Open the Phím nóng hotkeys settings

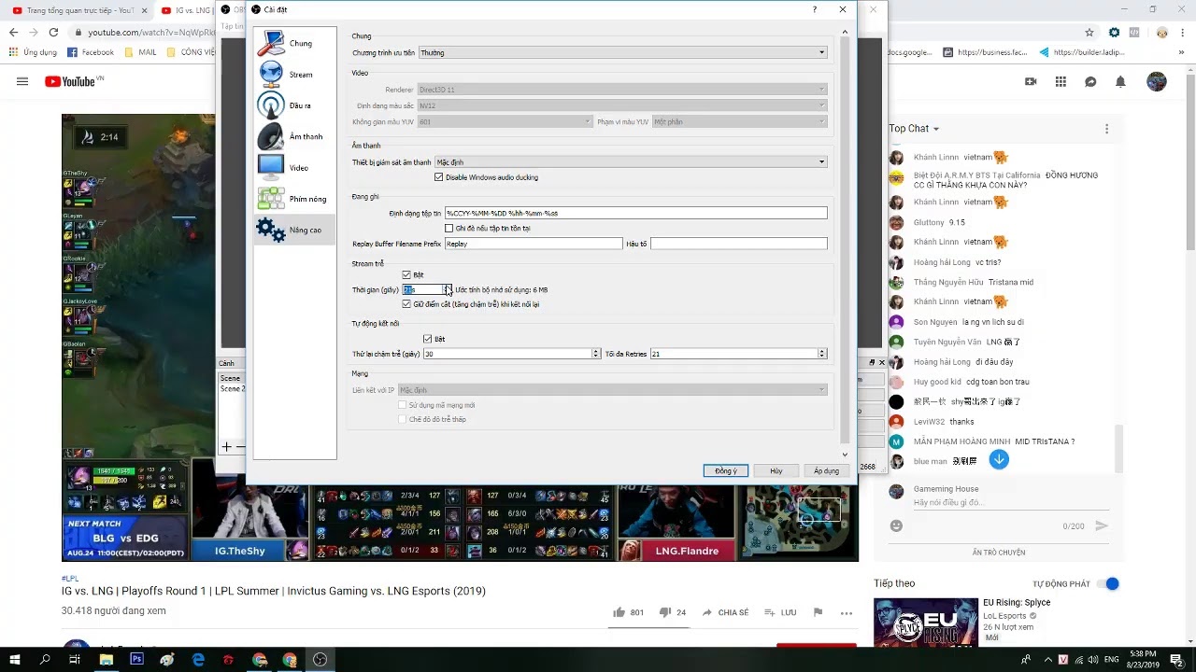293,199
